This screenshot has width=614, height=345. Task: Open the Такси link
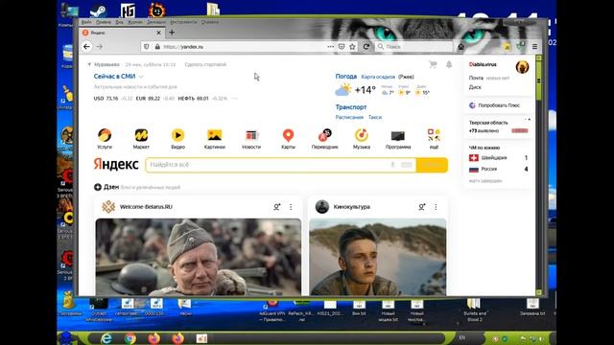coord(375,117)
